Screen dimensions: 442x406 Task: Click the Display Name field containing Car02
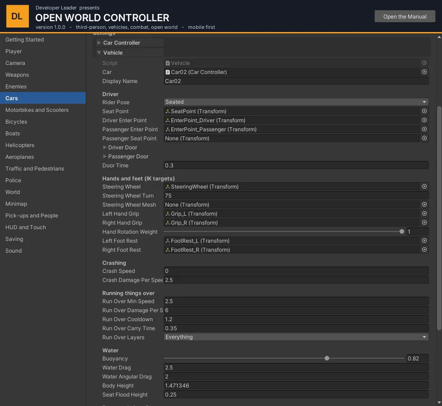tap(296, 81)
